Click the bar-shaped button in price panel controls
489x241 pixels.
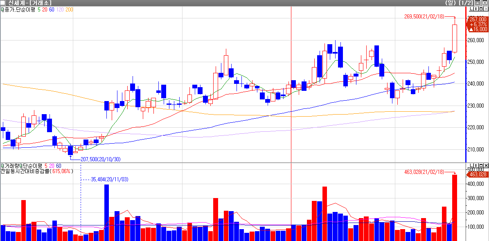[475, 9]
